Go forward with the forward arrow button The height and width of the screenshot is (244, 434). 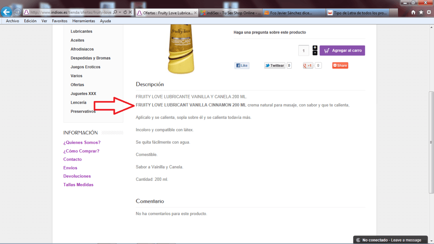(17, 12)
